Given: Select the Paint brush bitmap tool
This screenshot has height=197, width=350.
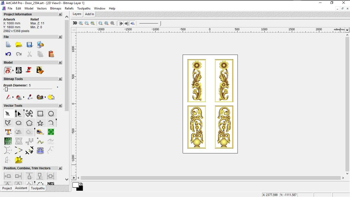Looking at the screenshot, I should [8, 97].
